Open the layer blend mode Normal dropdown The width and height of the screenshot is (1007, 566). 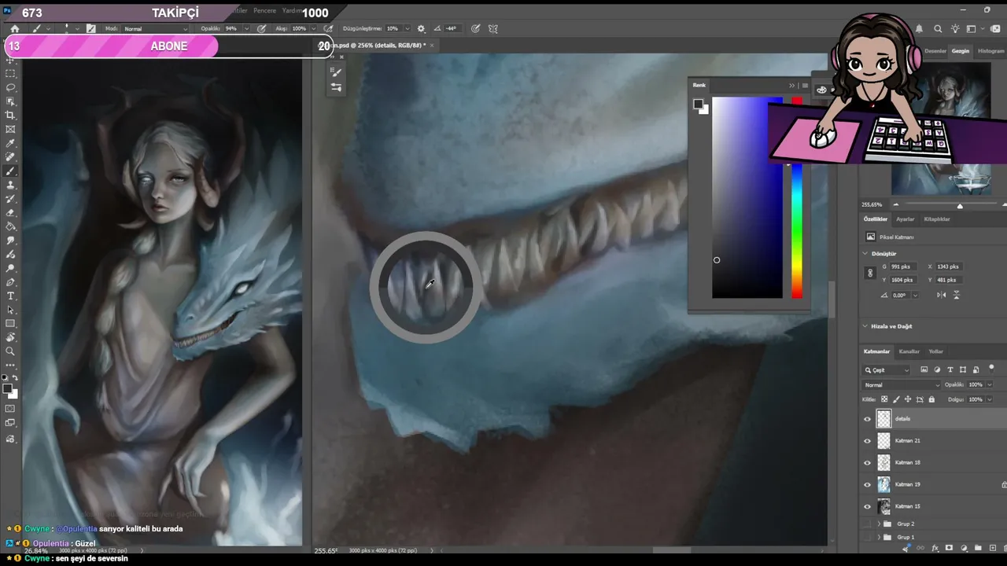coord(902,385)
